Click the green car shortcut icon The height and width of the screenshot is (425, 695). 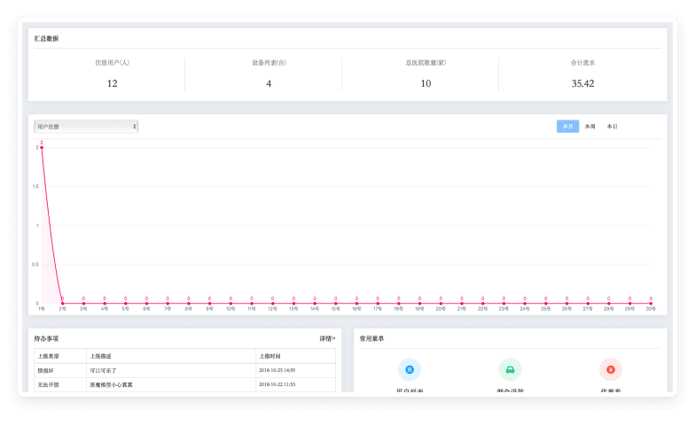[510, 369]
